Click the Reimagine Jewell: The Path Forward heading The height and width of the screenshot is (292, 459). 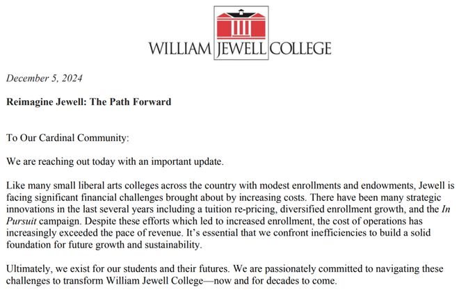pos(89,102)
